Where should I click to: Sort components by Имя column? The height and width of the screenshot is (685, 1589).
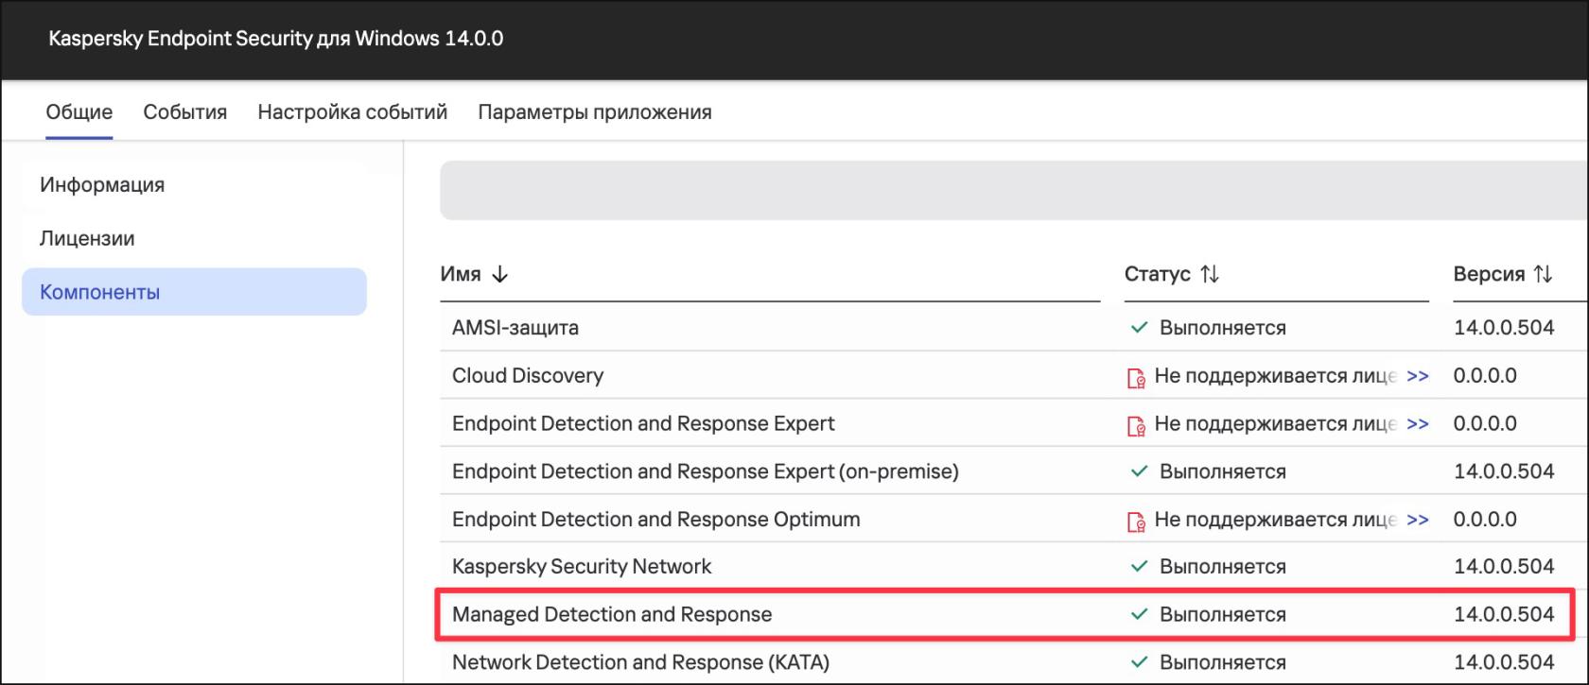(461, 274)
